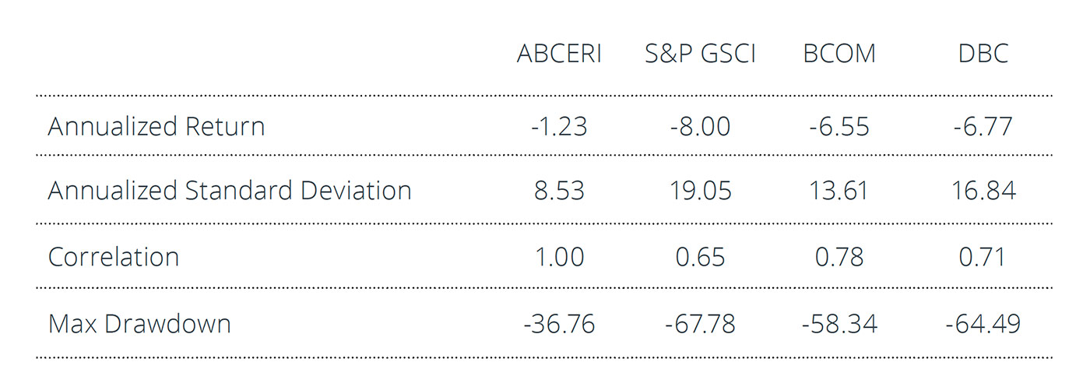1090x376 pixels.
Task: Click BCOM annualized return value -6.55
Action: (x=839, y=126)
